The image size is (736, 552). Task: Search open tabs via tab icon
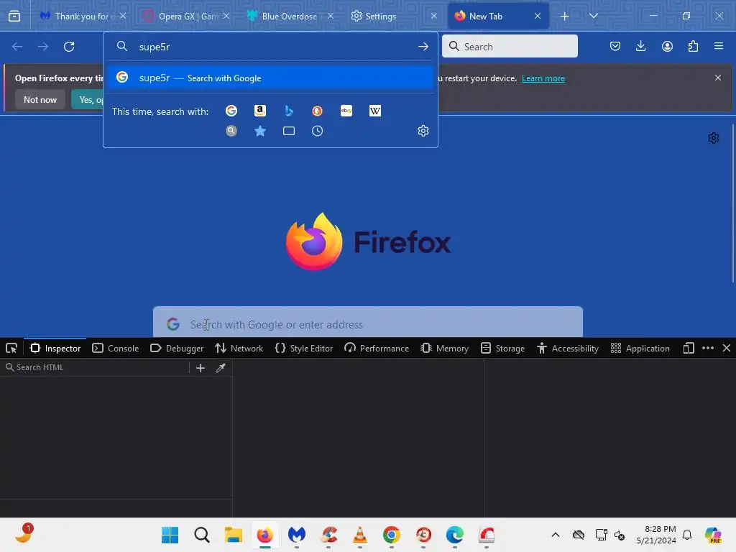tap(289, 131)
